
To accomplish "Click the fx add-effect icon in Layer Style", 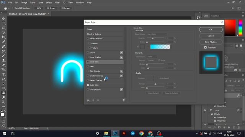I will click(88, 100).
